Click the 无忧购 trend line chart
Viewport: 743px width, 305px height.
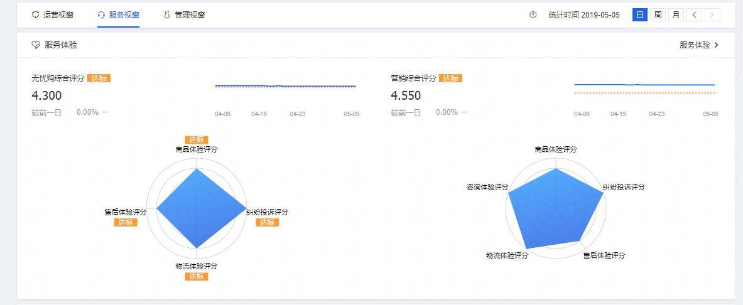(x=285, y=86)
